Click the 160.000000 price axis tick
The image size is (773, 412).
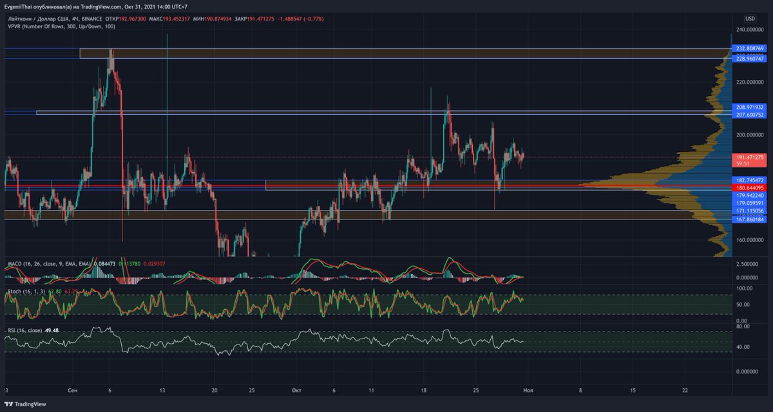(750, 240)
